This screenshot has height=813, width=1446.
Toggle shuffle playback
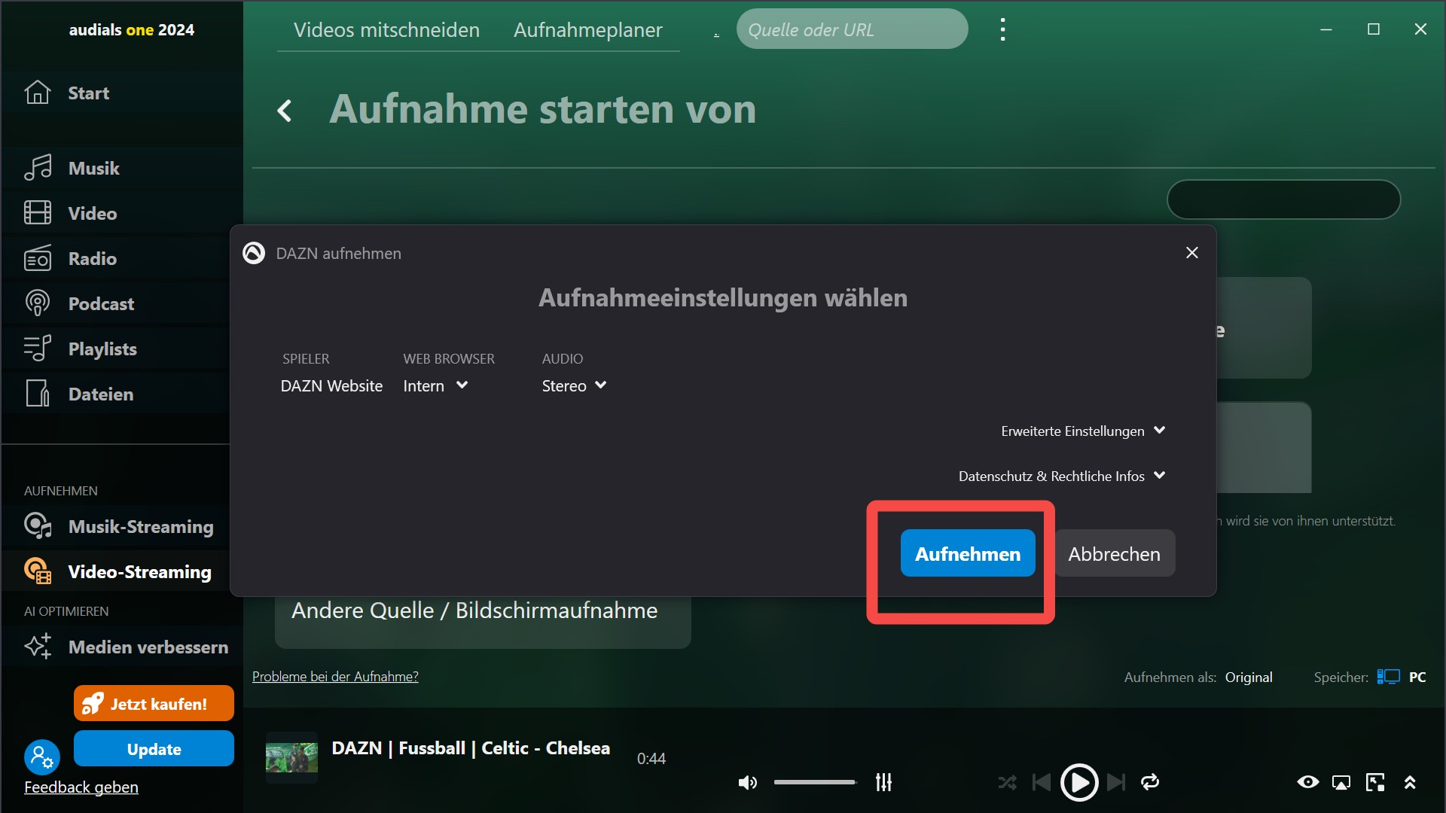click(x=1007, y=783)
